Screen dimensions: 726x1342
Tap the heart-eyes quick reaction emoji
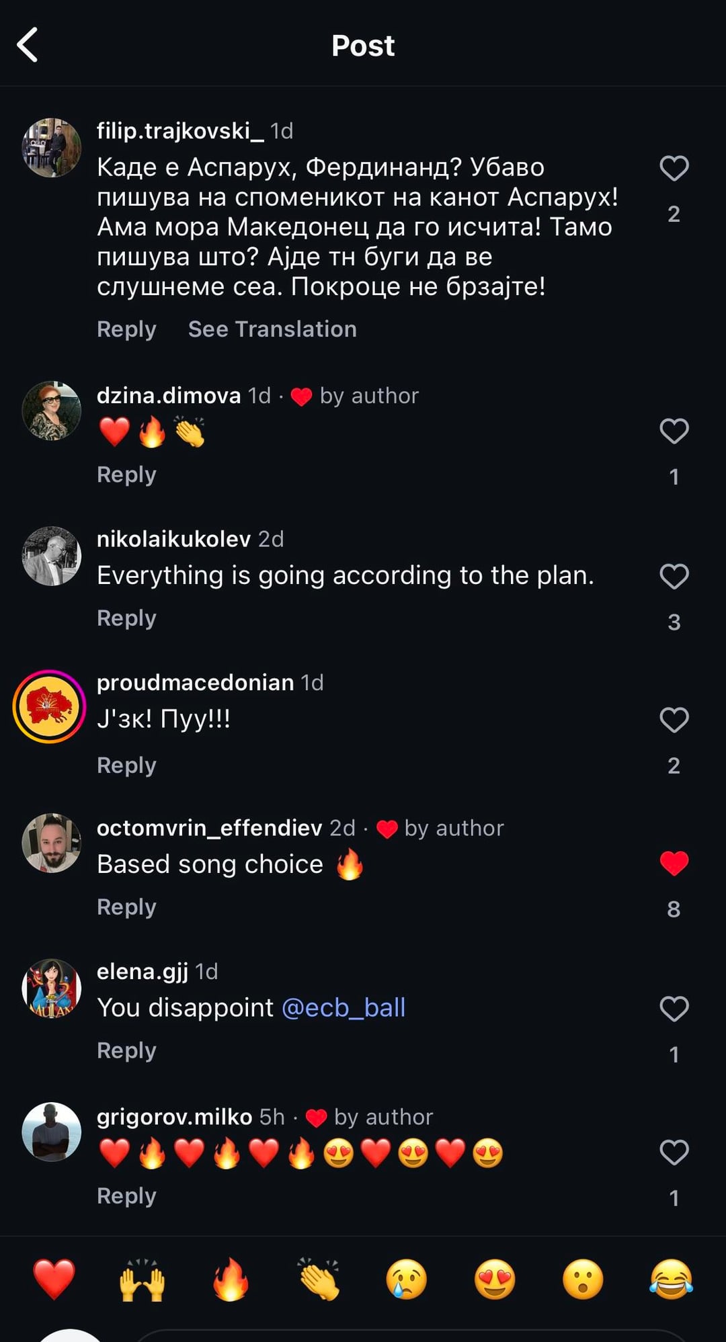(495, 1279)
